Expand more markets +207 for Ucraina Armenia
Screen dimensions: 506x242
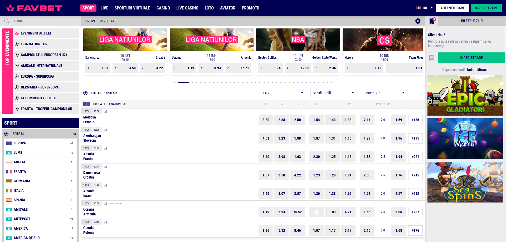(415, 212)
